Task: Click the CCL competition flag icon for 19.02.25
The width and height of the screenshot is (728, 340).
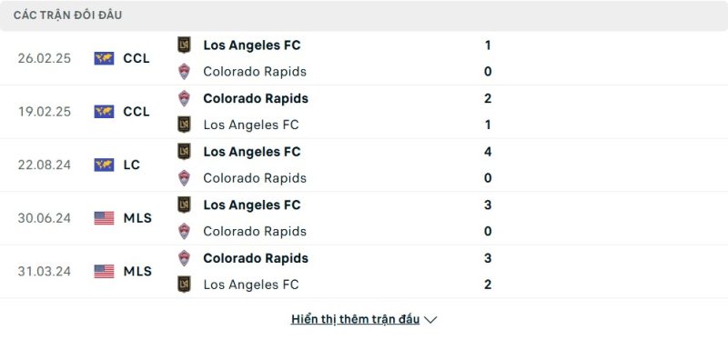Action: [104, 112]
